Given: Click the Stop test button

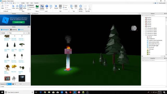Looking at the screenshot, I should coord(76,7).
